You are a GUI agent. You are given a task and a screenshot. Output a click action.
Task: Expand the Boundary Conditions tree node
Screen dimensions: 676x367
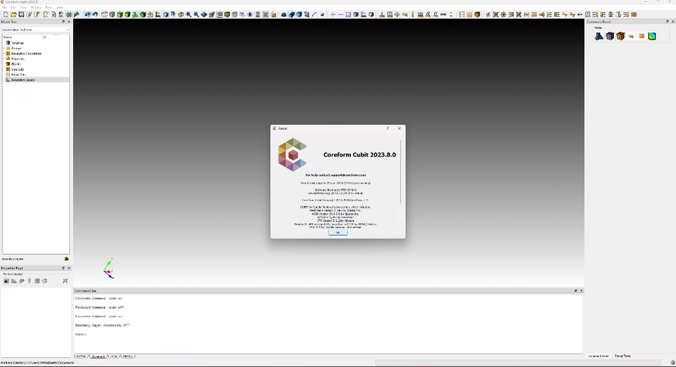[4, 53]
